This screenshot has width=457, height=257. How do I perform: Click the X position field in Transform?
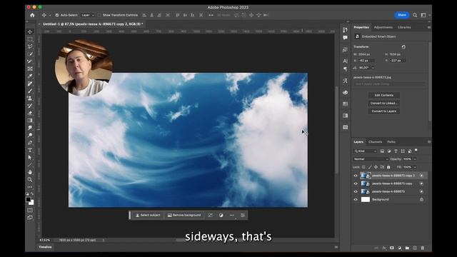pos(366,61)
